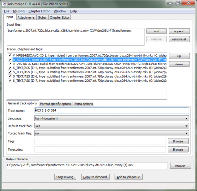197x191 pixels.
Task: Expand the Forced track flag dropdown
Action: pos(112,133)
